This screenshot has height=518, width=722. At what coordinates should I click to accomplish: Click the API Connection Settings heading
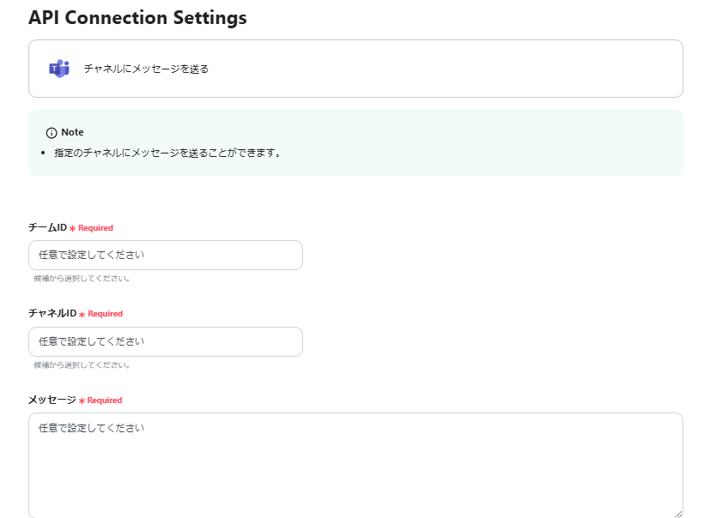(137, 17)
